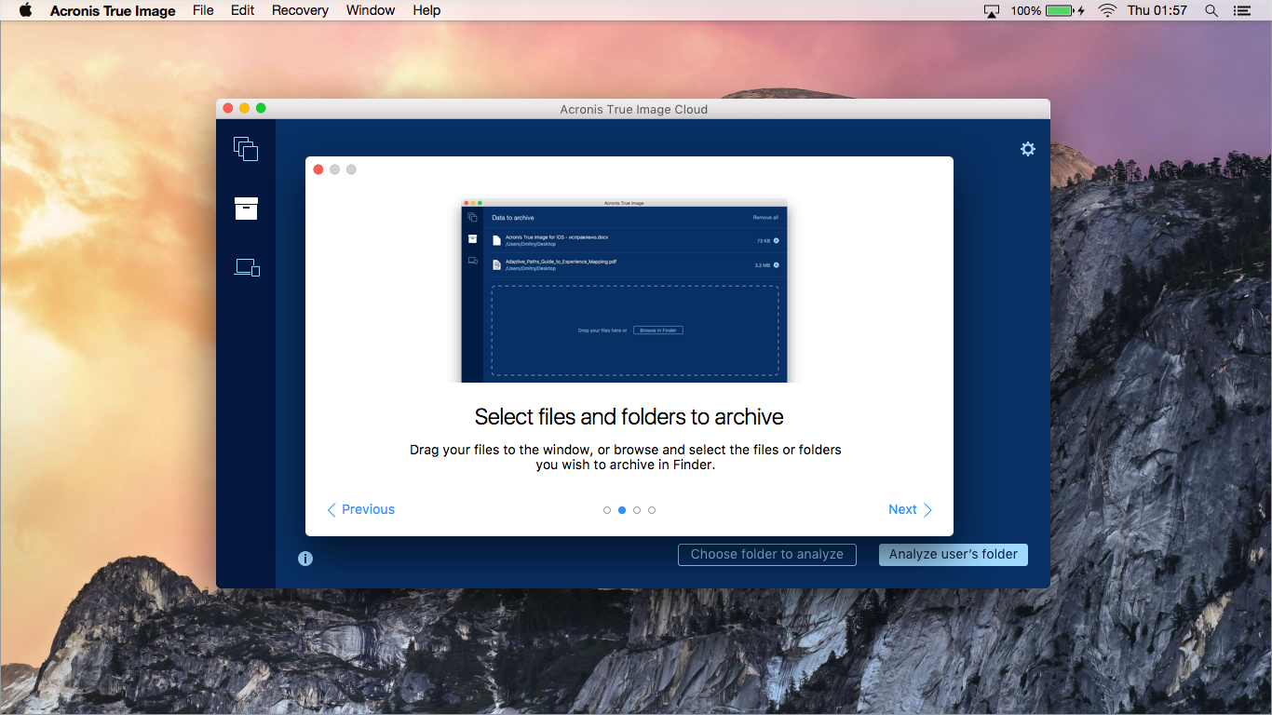The width and height of the screenshot is (1272, 715).
Task: Open the devices dashboard sidebar icon
Action: [247, 267]
